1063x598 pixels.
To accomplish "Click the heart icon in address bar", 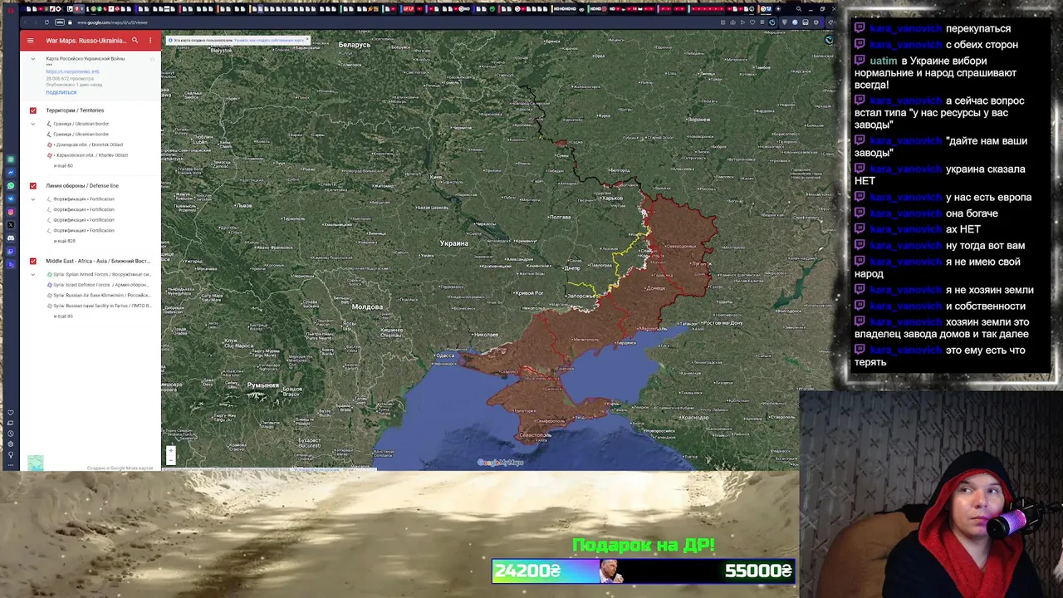I will tap(752, 22).
